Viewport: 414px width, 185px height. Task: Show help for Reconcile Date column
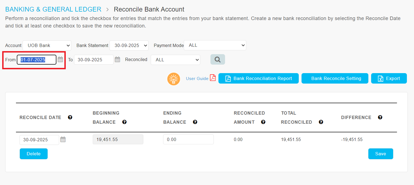click(x=70, y=117)
